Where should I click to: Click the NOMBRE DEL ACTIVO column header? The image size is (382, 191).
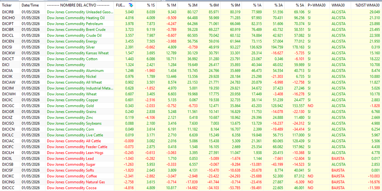(x=78, y=5)
